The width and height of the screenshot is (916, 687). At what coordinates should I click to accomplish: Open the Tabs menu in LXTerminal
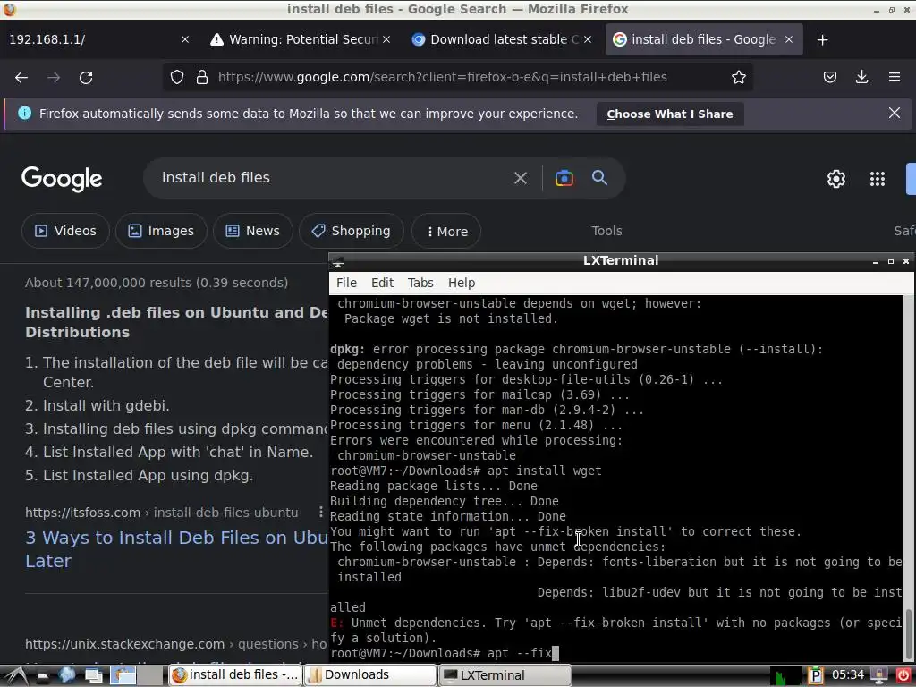420,283
